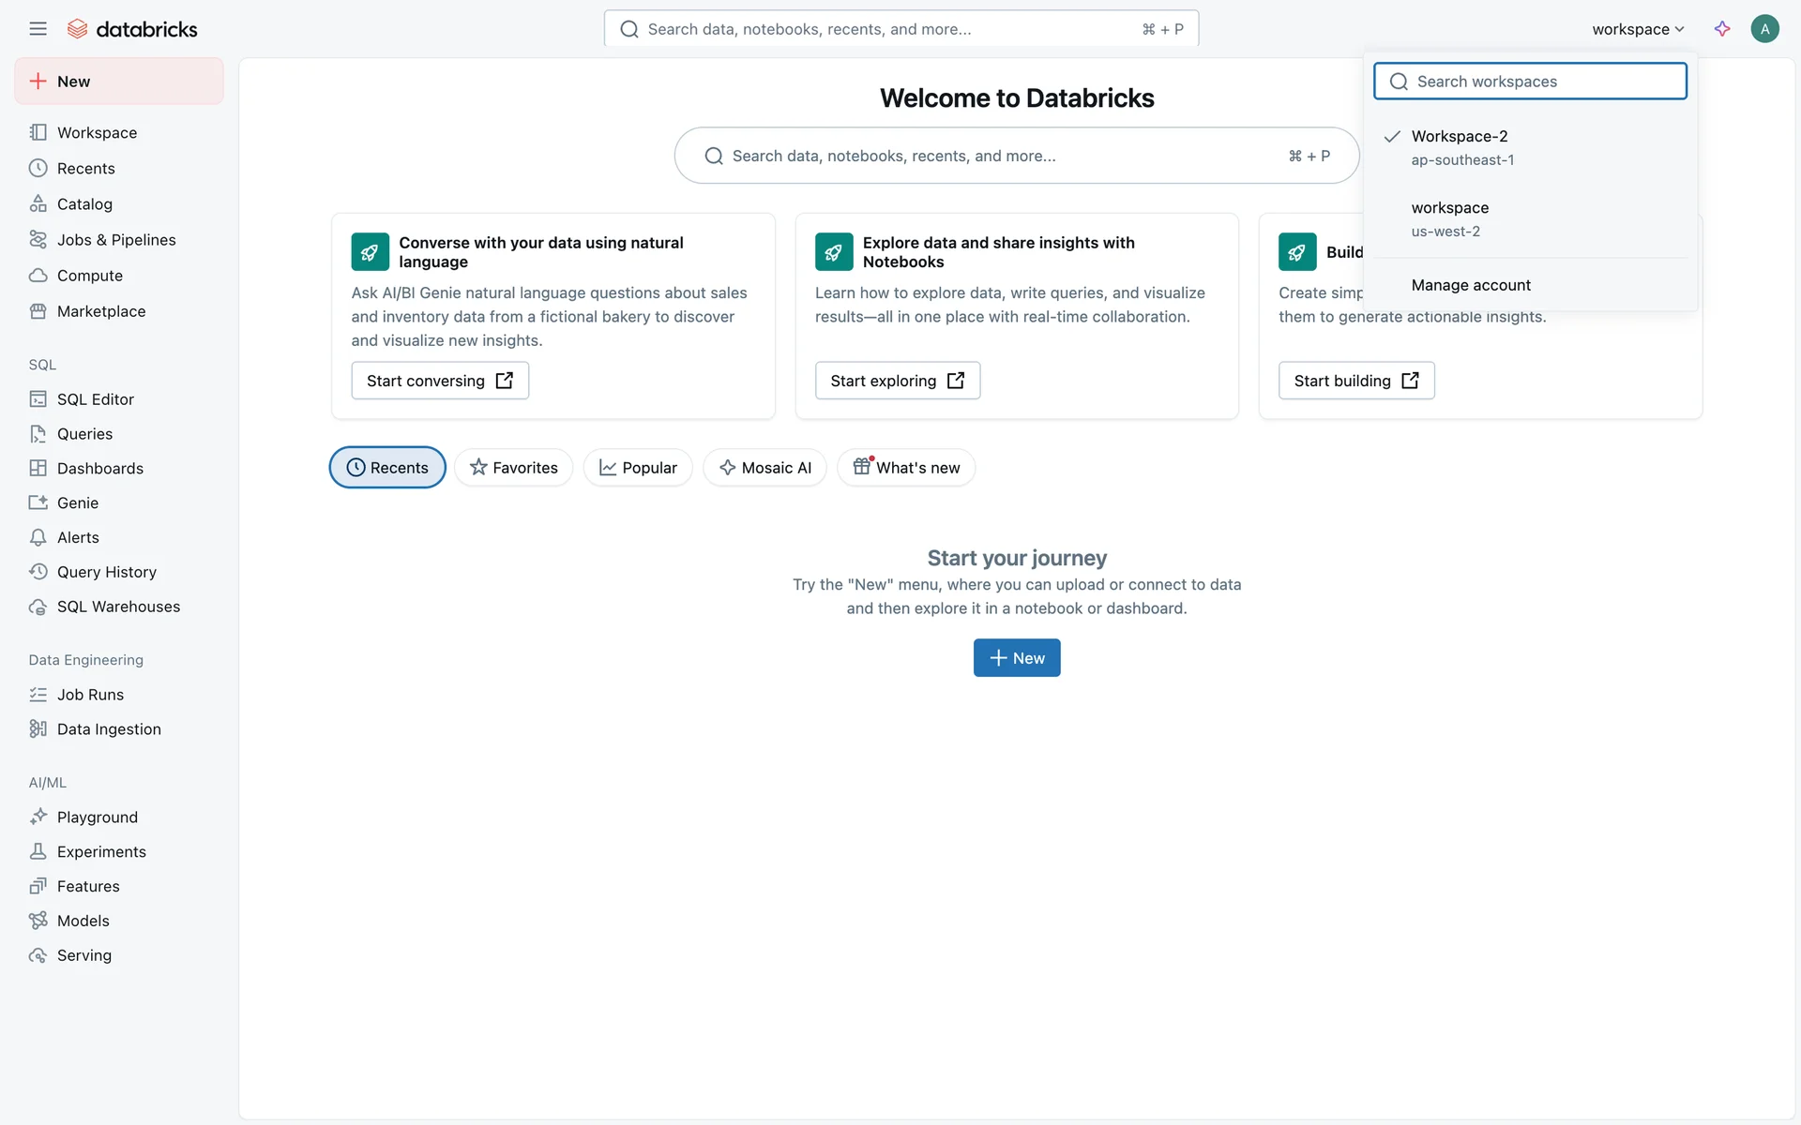1801x1125 pixels.
Task: Click the user avatar icon
Action: 1764,29
